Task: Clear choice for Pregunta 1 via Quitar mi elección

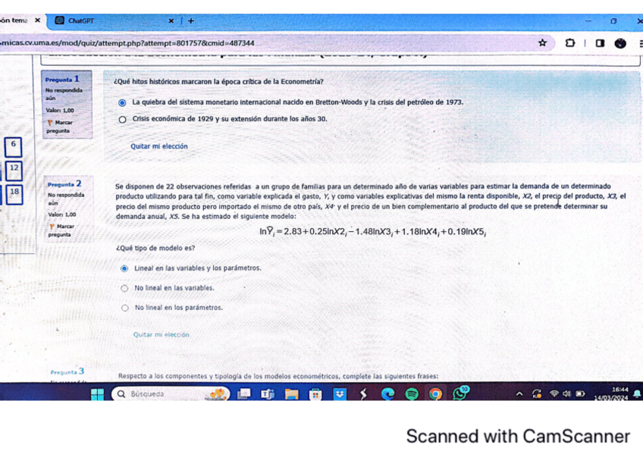Action: coord(159,146)
